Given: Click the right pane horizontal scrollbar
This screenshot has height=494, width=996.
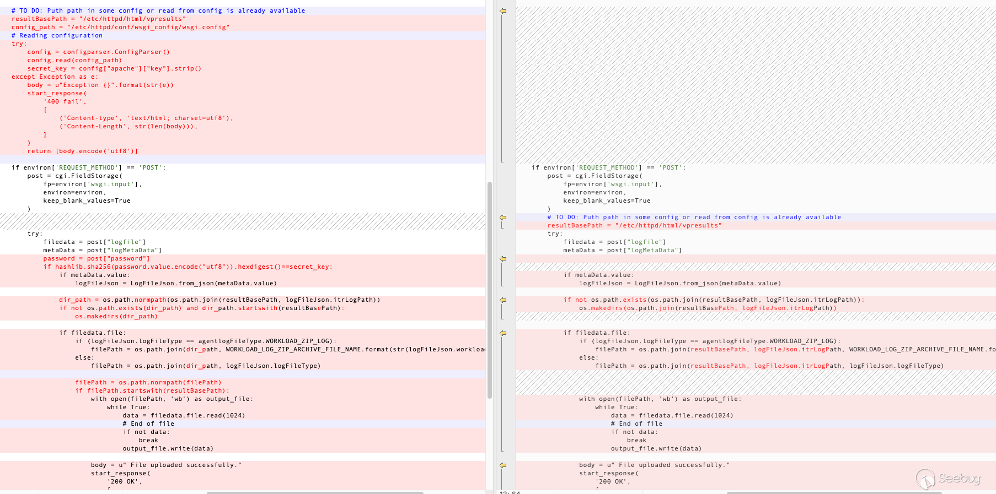Looking at the screenshot, I should point(833,492).
